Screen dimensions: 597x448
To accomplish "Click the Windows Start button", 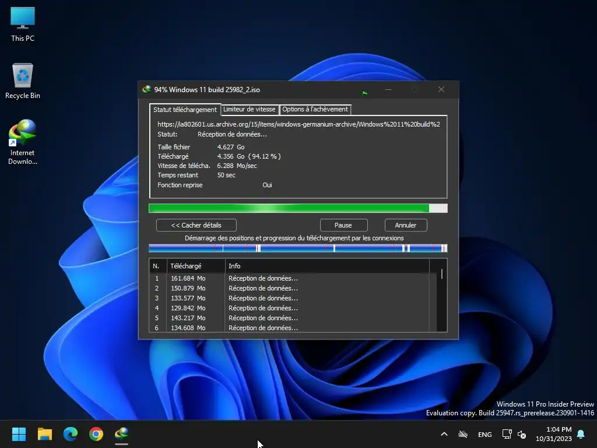I will [x=19, y=434].
